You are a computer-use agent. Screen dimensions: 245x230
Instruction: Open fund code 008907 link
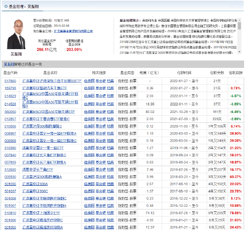click(x=10, y=134)
